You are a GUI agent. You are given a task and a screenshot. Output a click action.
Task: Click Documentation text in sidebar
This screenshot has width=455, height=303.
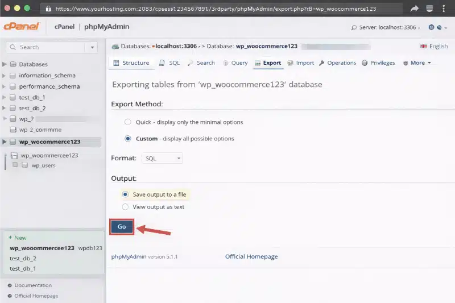[x=33, y=285]
